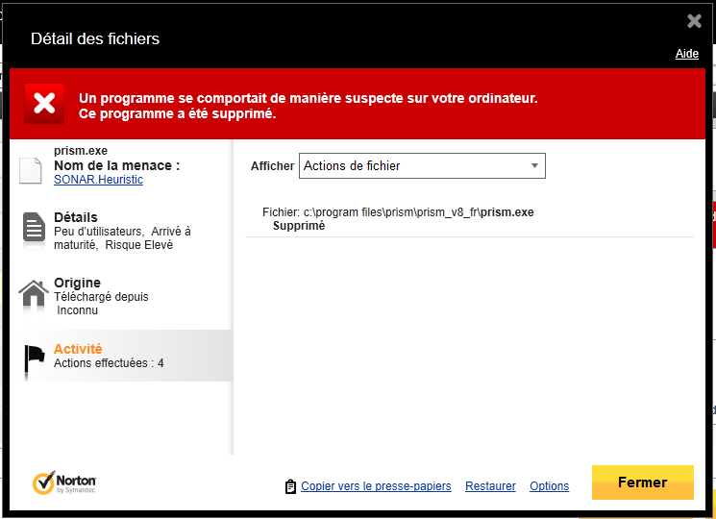
Task: Close the Détail des fichiers window
Action: click(694, 21)
